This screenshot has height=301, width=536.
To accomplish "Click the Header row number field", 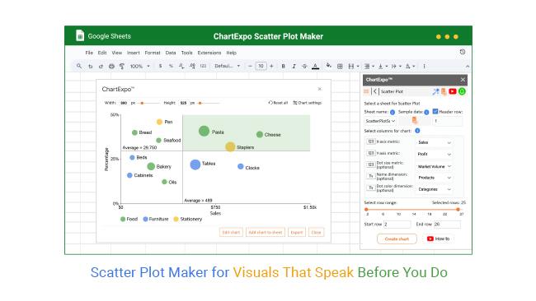I will [448, 121].
